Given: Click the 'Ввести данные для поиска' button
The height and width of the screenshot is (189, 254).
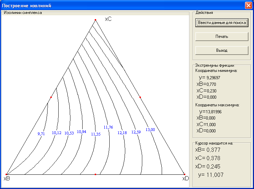Looking at the screenshot, I should tap(222, 23).
